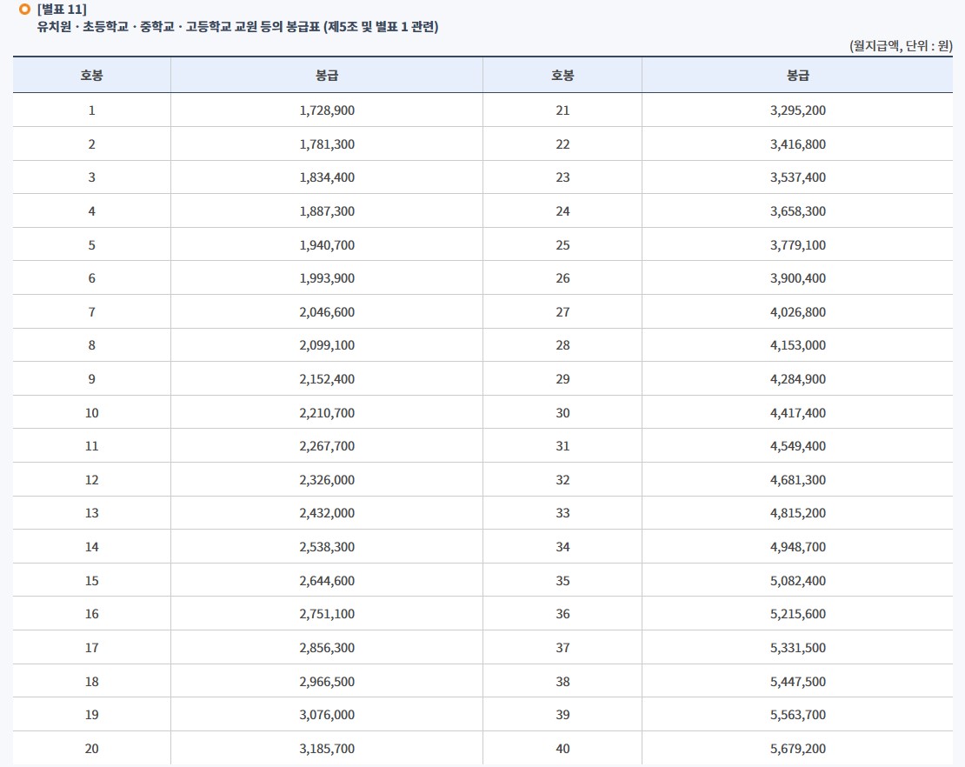Select salary cell 3,185,700
Screen dimensions: 965x767
327,749
